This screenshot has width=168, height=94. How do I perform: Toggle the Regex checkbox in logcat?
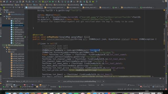(129, 85)
